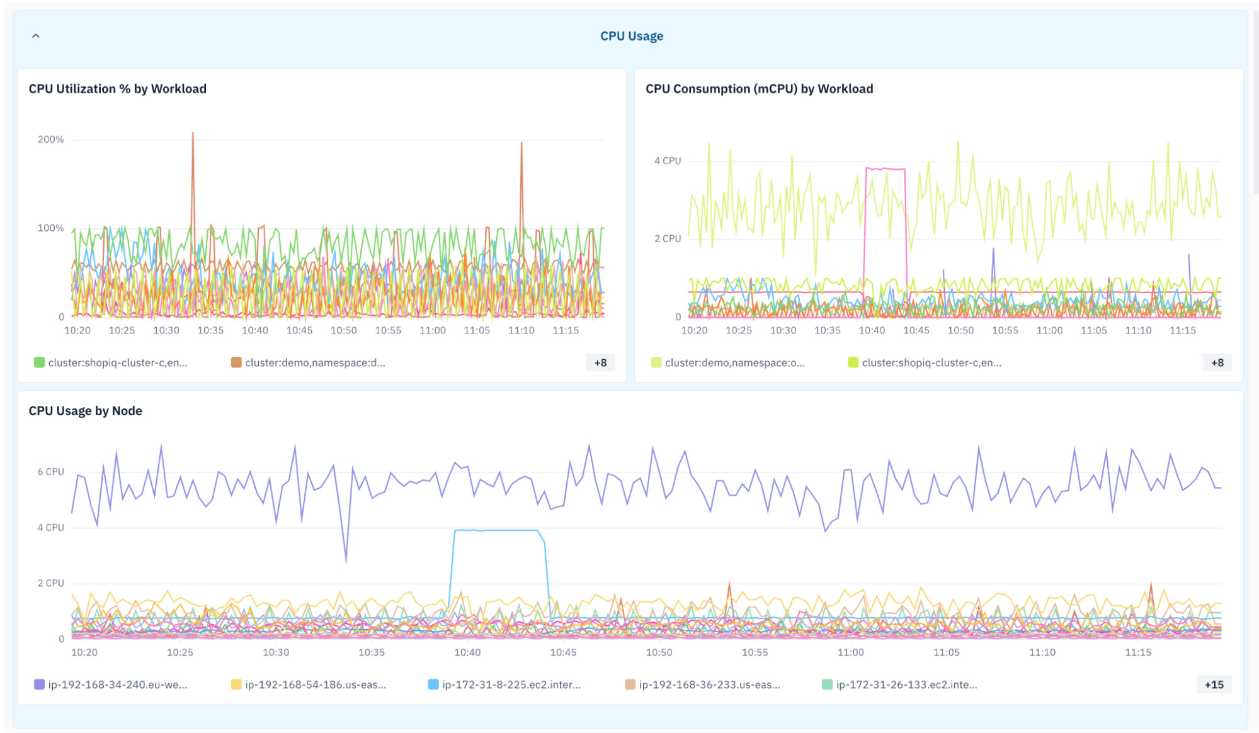Expand +8 legend in CPU Consumption chart
The height and width of the screenshot is (733, 1259).
click(1217, 362)
